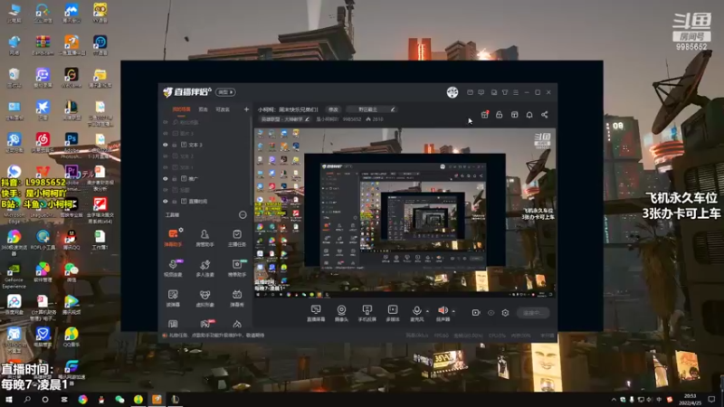Click the live preview canvas

point(405,213)
